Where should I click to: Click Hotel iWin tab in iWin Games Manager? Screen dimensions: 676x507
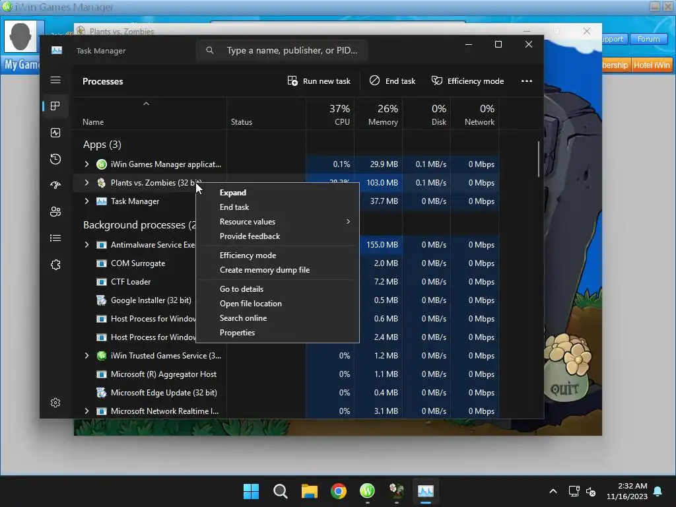[x=652, y=65]
